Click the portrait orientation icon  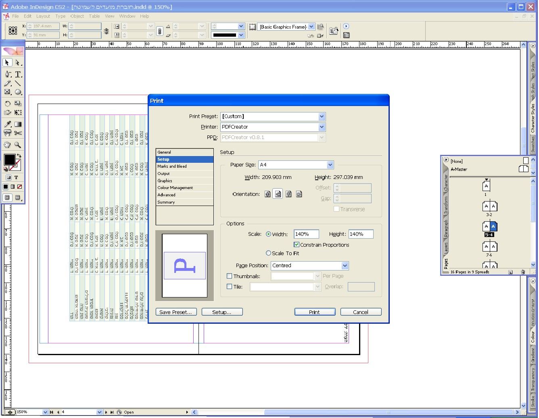click(x=267, y=194)
